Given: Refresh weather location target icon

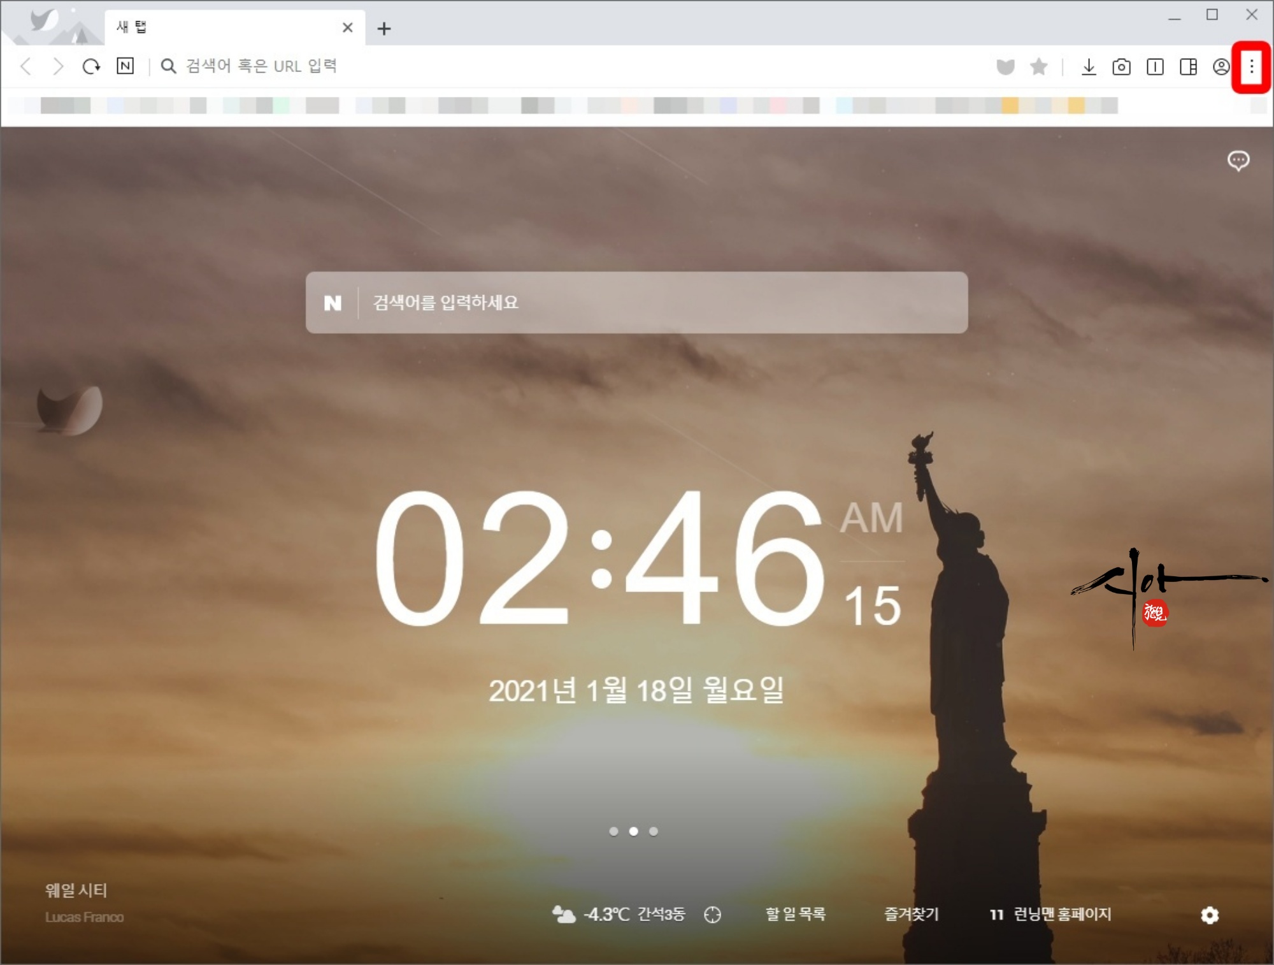Looking at the screenshot, I should click(x=712, y=915).
